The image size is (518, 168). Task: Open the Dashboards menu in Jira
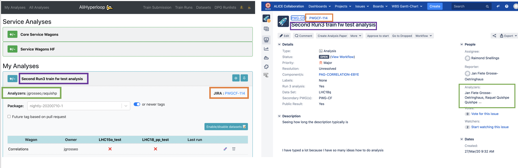tap(319, 6)
